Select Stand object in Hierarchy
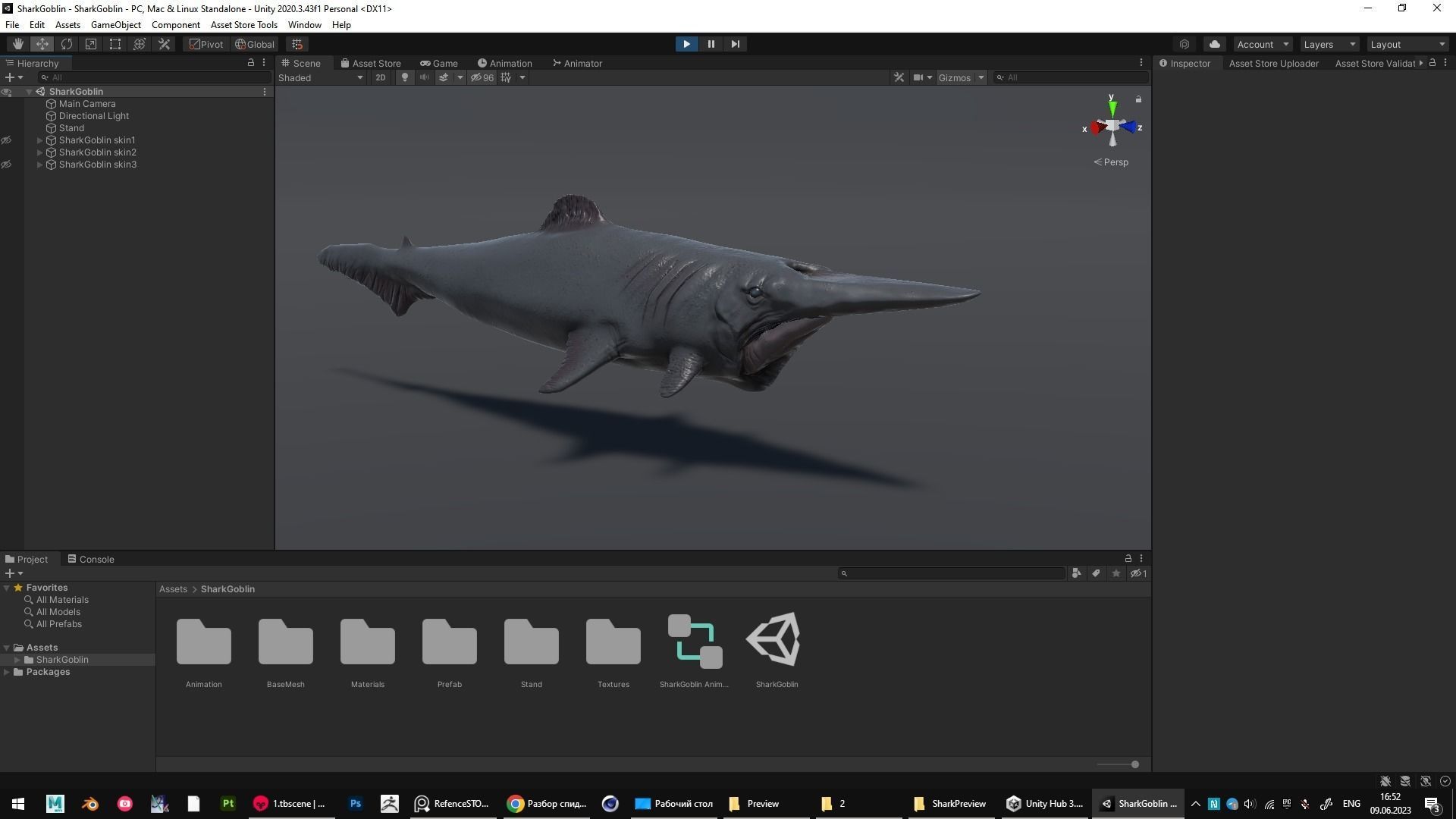1456x819 pixels. pyautogui.click(x=71, y=128)
